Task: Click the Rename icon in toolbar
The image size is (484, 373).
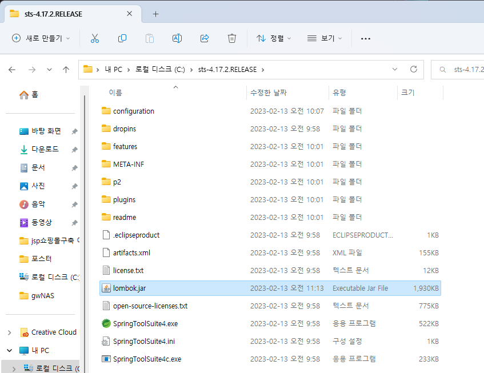Action: (x=177, y=38)
